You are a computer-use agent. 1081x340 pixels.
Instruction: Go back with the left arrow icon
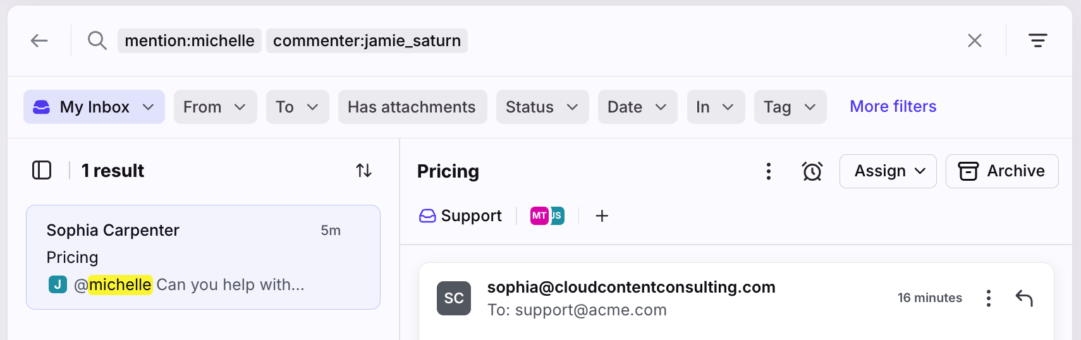point(39,41)
